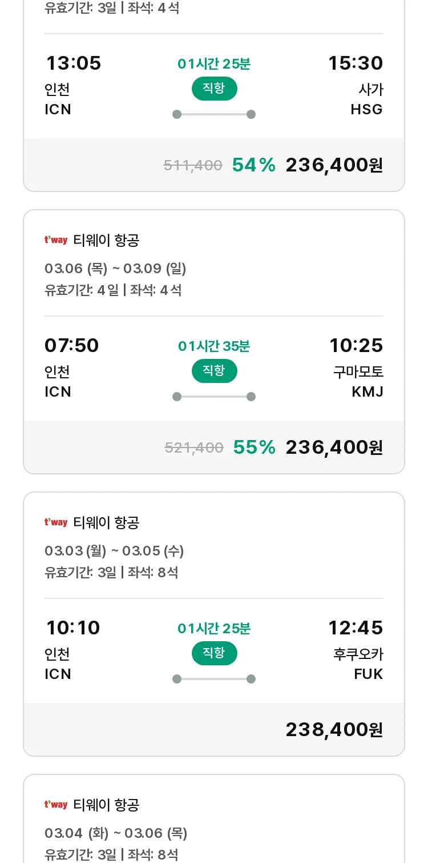Tap the 12:45 Fukuoka arrival time

355,628
